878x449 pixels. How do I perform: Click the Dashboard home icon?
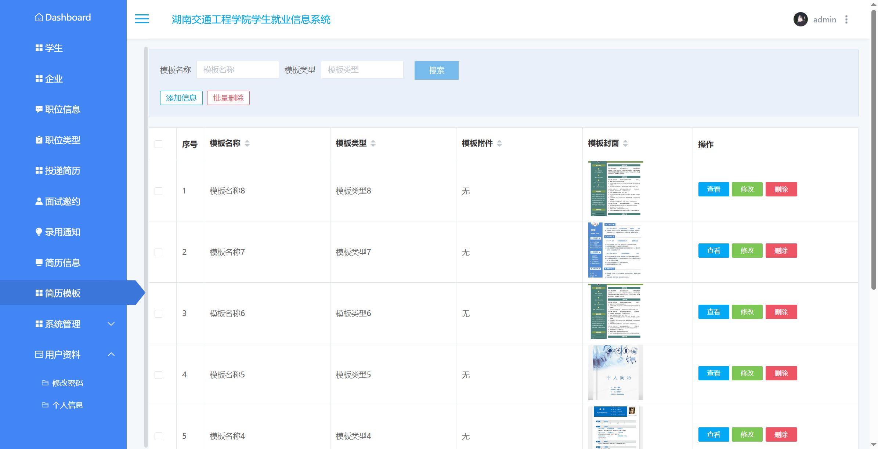(39, 18)
